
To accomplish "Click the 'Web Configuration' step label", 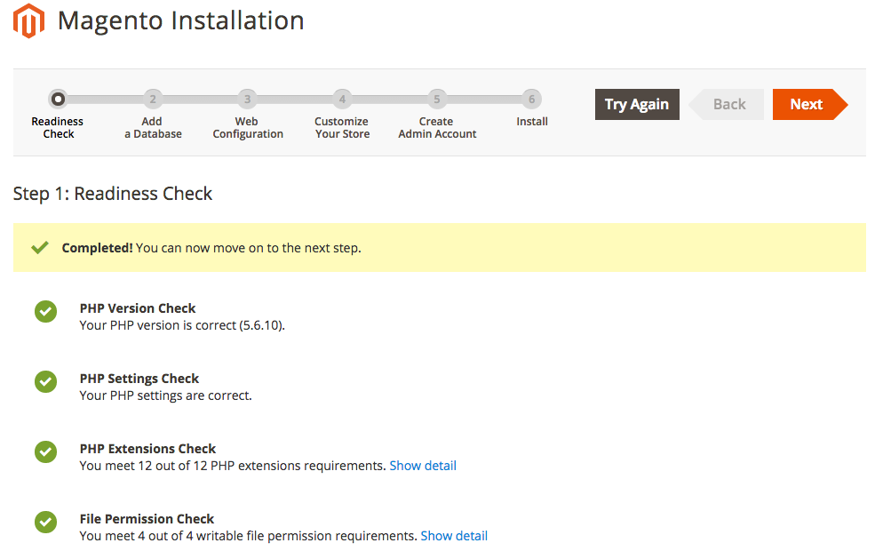I will coord(248,128).
